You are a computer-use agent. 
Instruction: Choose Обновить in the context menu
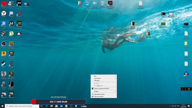pos(104,80)
